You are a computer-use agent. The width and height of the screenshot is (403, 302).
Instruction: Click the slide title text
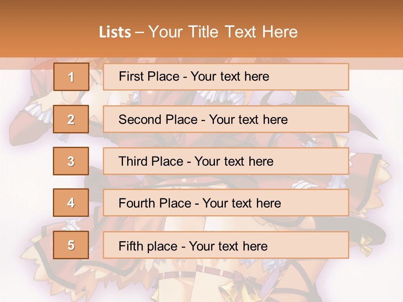click(x=198, y=32)
